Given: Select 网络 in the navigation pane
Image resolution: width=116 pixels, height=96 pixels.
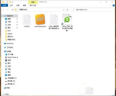Looking at the screenshot, I should click(x=8, y=88).
